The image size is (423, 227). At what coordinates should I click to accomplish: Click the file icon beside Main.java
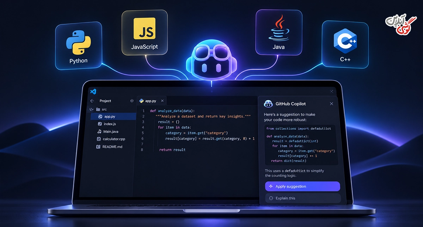click(x=100, y=131)
